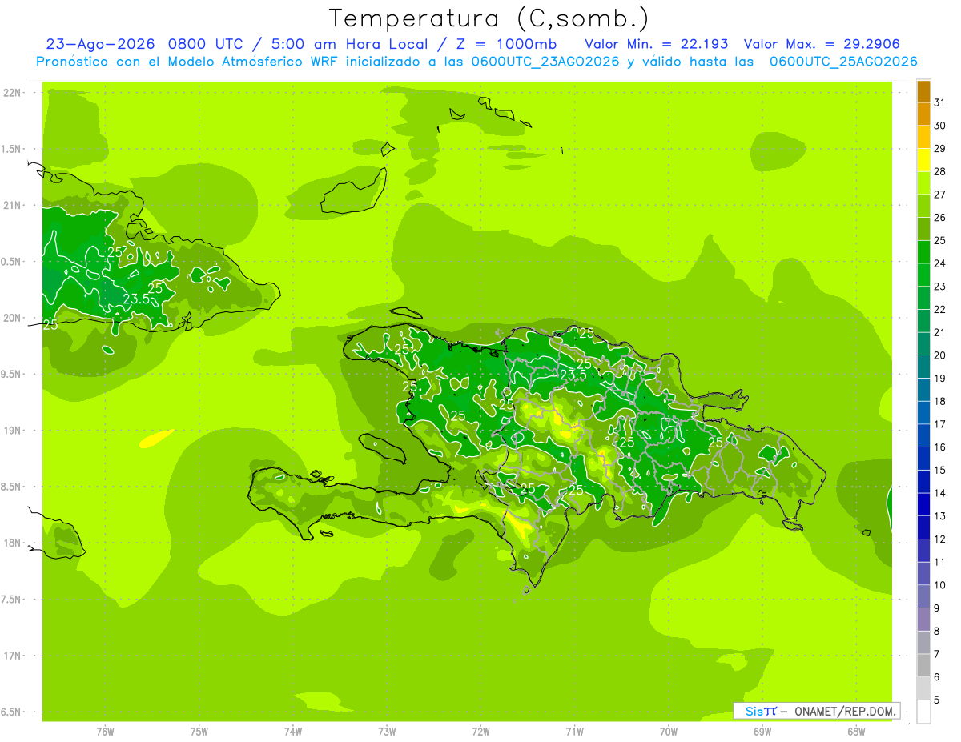Click the 31 degree orange legend swatch
The image size is (961, 742).
coord(923,92)
